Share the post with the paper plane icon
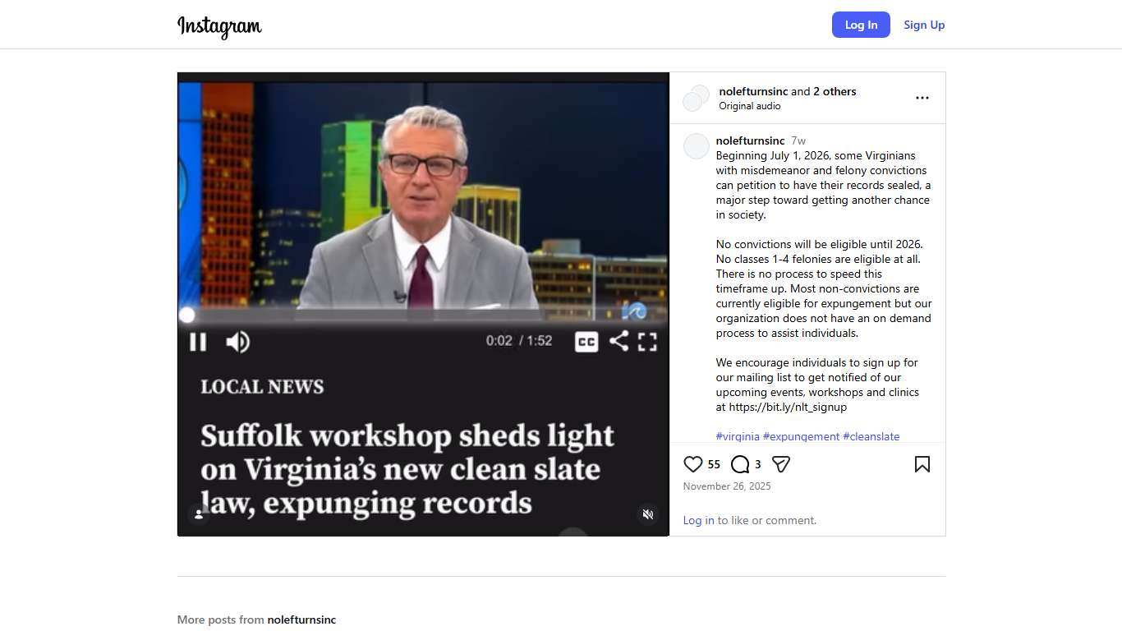This screenshot has width=1122, height=631. (x=781, y=464)
